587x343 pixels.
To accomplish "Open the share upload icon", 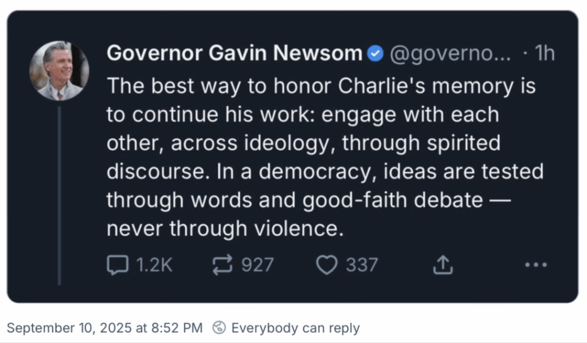I will [443, 264].
